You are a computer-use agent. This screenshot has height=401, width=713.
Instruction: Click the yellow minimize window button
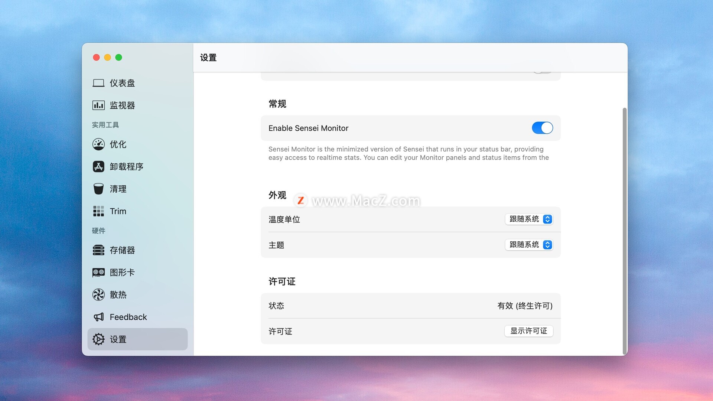tap(107, 57)
